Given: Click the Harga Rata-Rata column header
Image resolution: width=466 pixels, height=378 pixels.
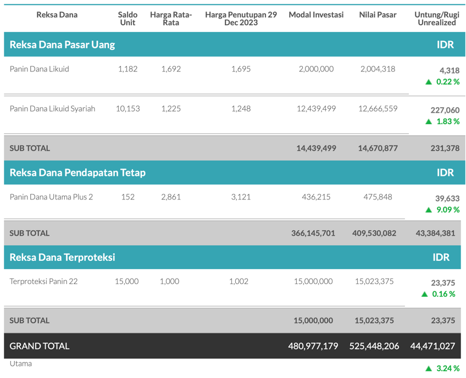Looking at the screenshot, I should [171, 19].
